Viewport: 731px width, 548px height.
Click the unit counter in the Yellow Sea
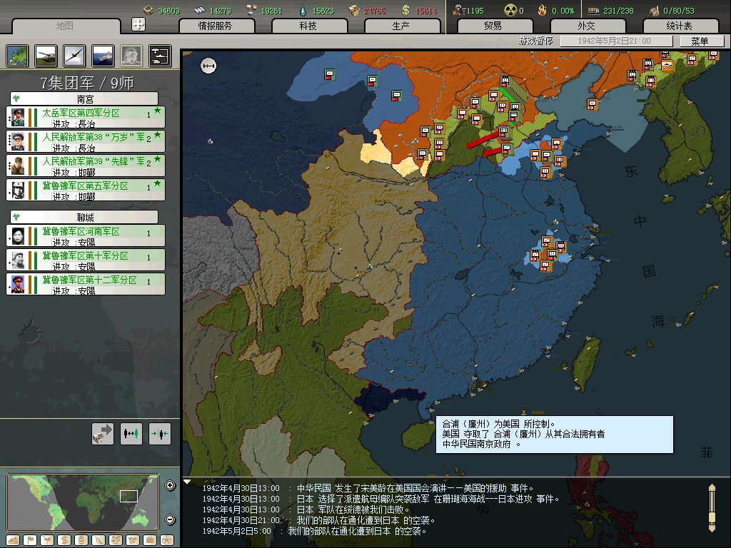[592, 104]
